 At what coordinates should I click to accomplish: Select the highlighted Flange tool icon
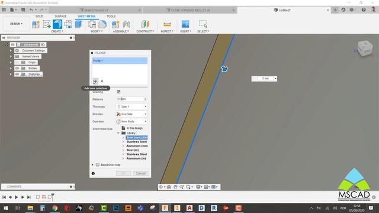[57, 24]
